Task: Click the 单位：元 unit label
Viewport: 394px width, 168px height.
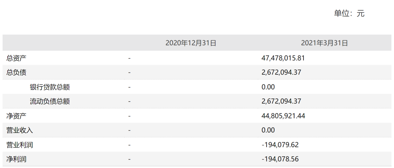Action: (x=349, y=13)
